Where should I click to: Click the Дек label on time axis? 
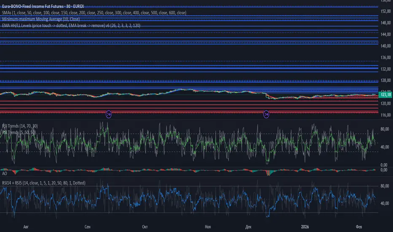[x=248, y=227]
